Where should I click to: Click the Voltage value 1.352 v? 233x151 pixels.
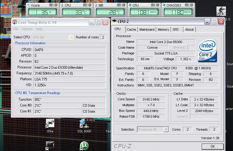186,59
